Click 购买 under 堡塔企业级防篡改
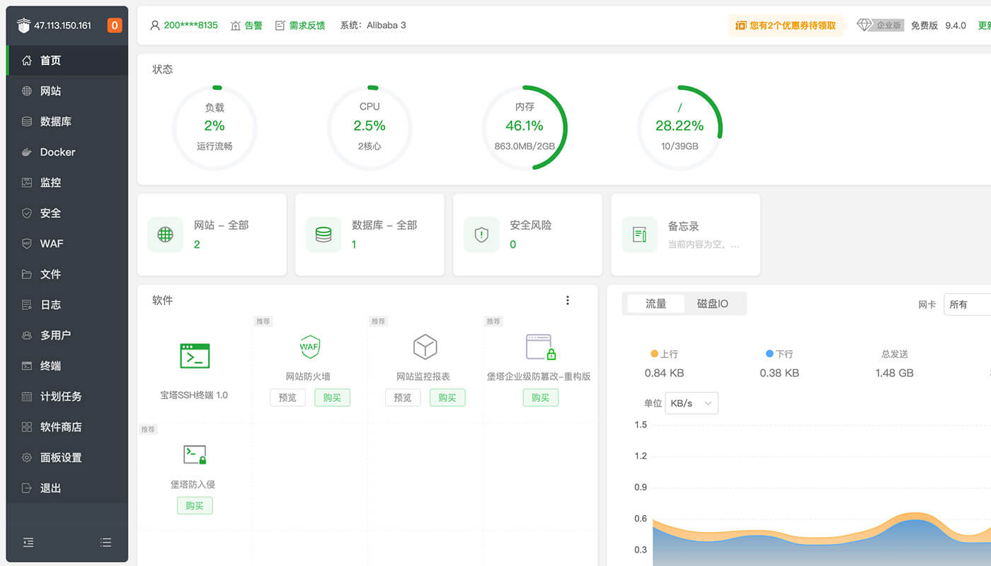The image size is (991, 566). (x=541, y=398)
